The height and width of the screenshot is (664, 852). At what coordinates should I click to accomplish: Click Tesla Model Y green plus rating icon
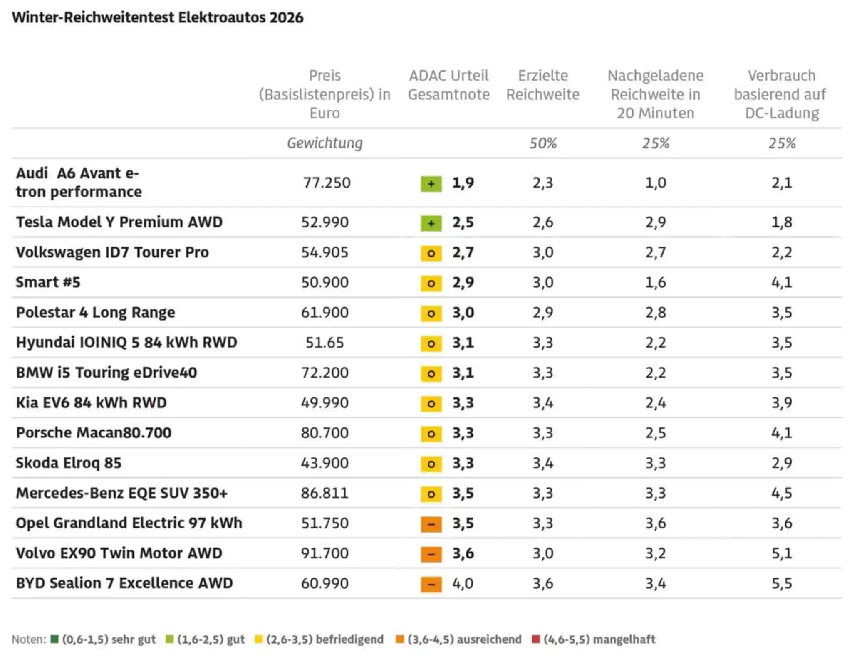click(x=431, y=223)
